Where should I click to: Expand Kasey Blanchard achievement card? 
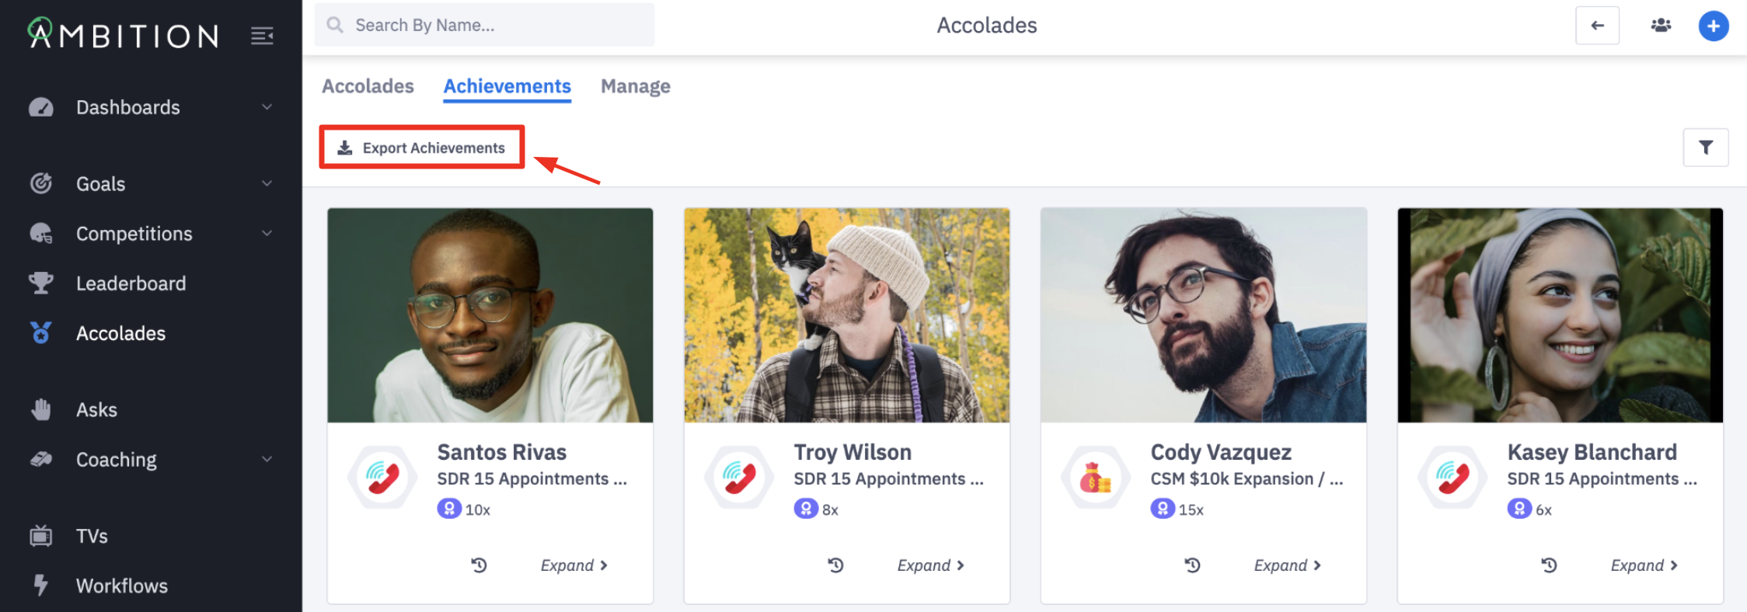(x=1644, y=565)
